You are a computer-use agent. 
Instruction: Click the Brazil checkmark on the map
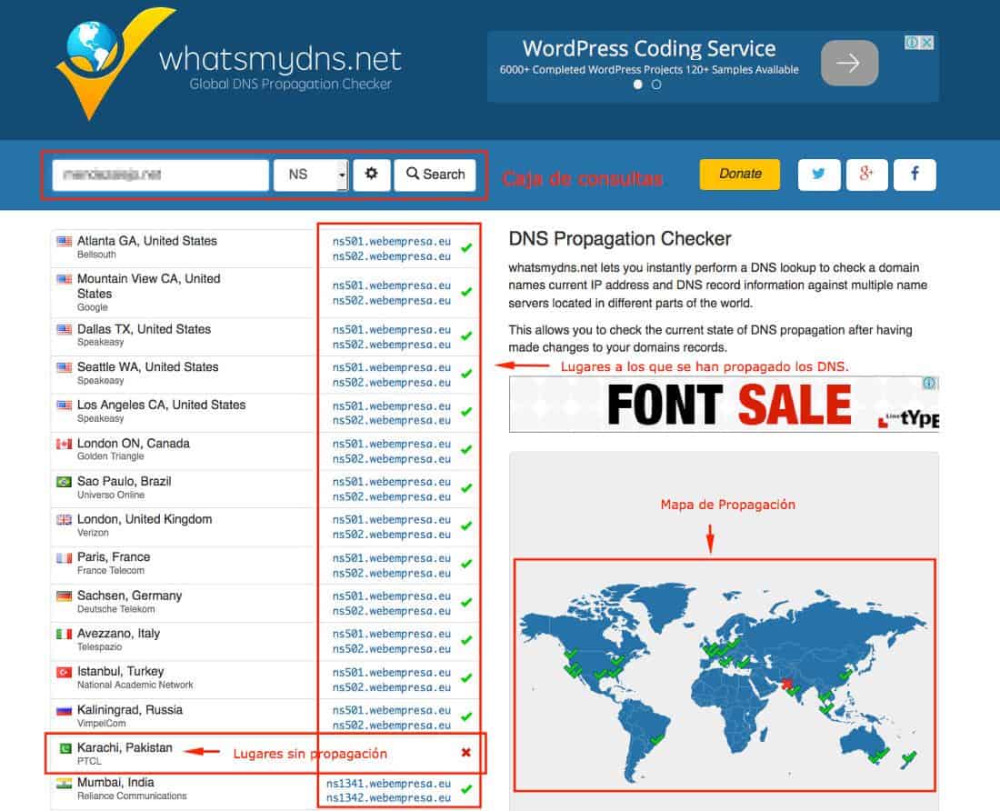click(656, 739)
